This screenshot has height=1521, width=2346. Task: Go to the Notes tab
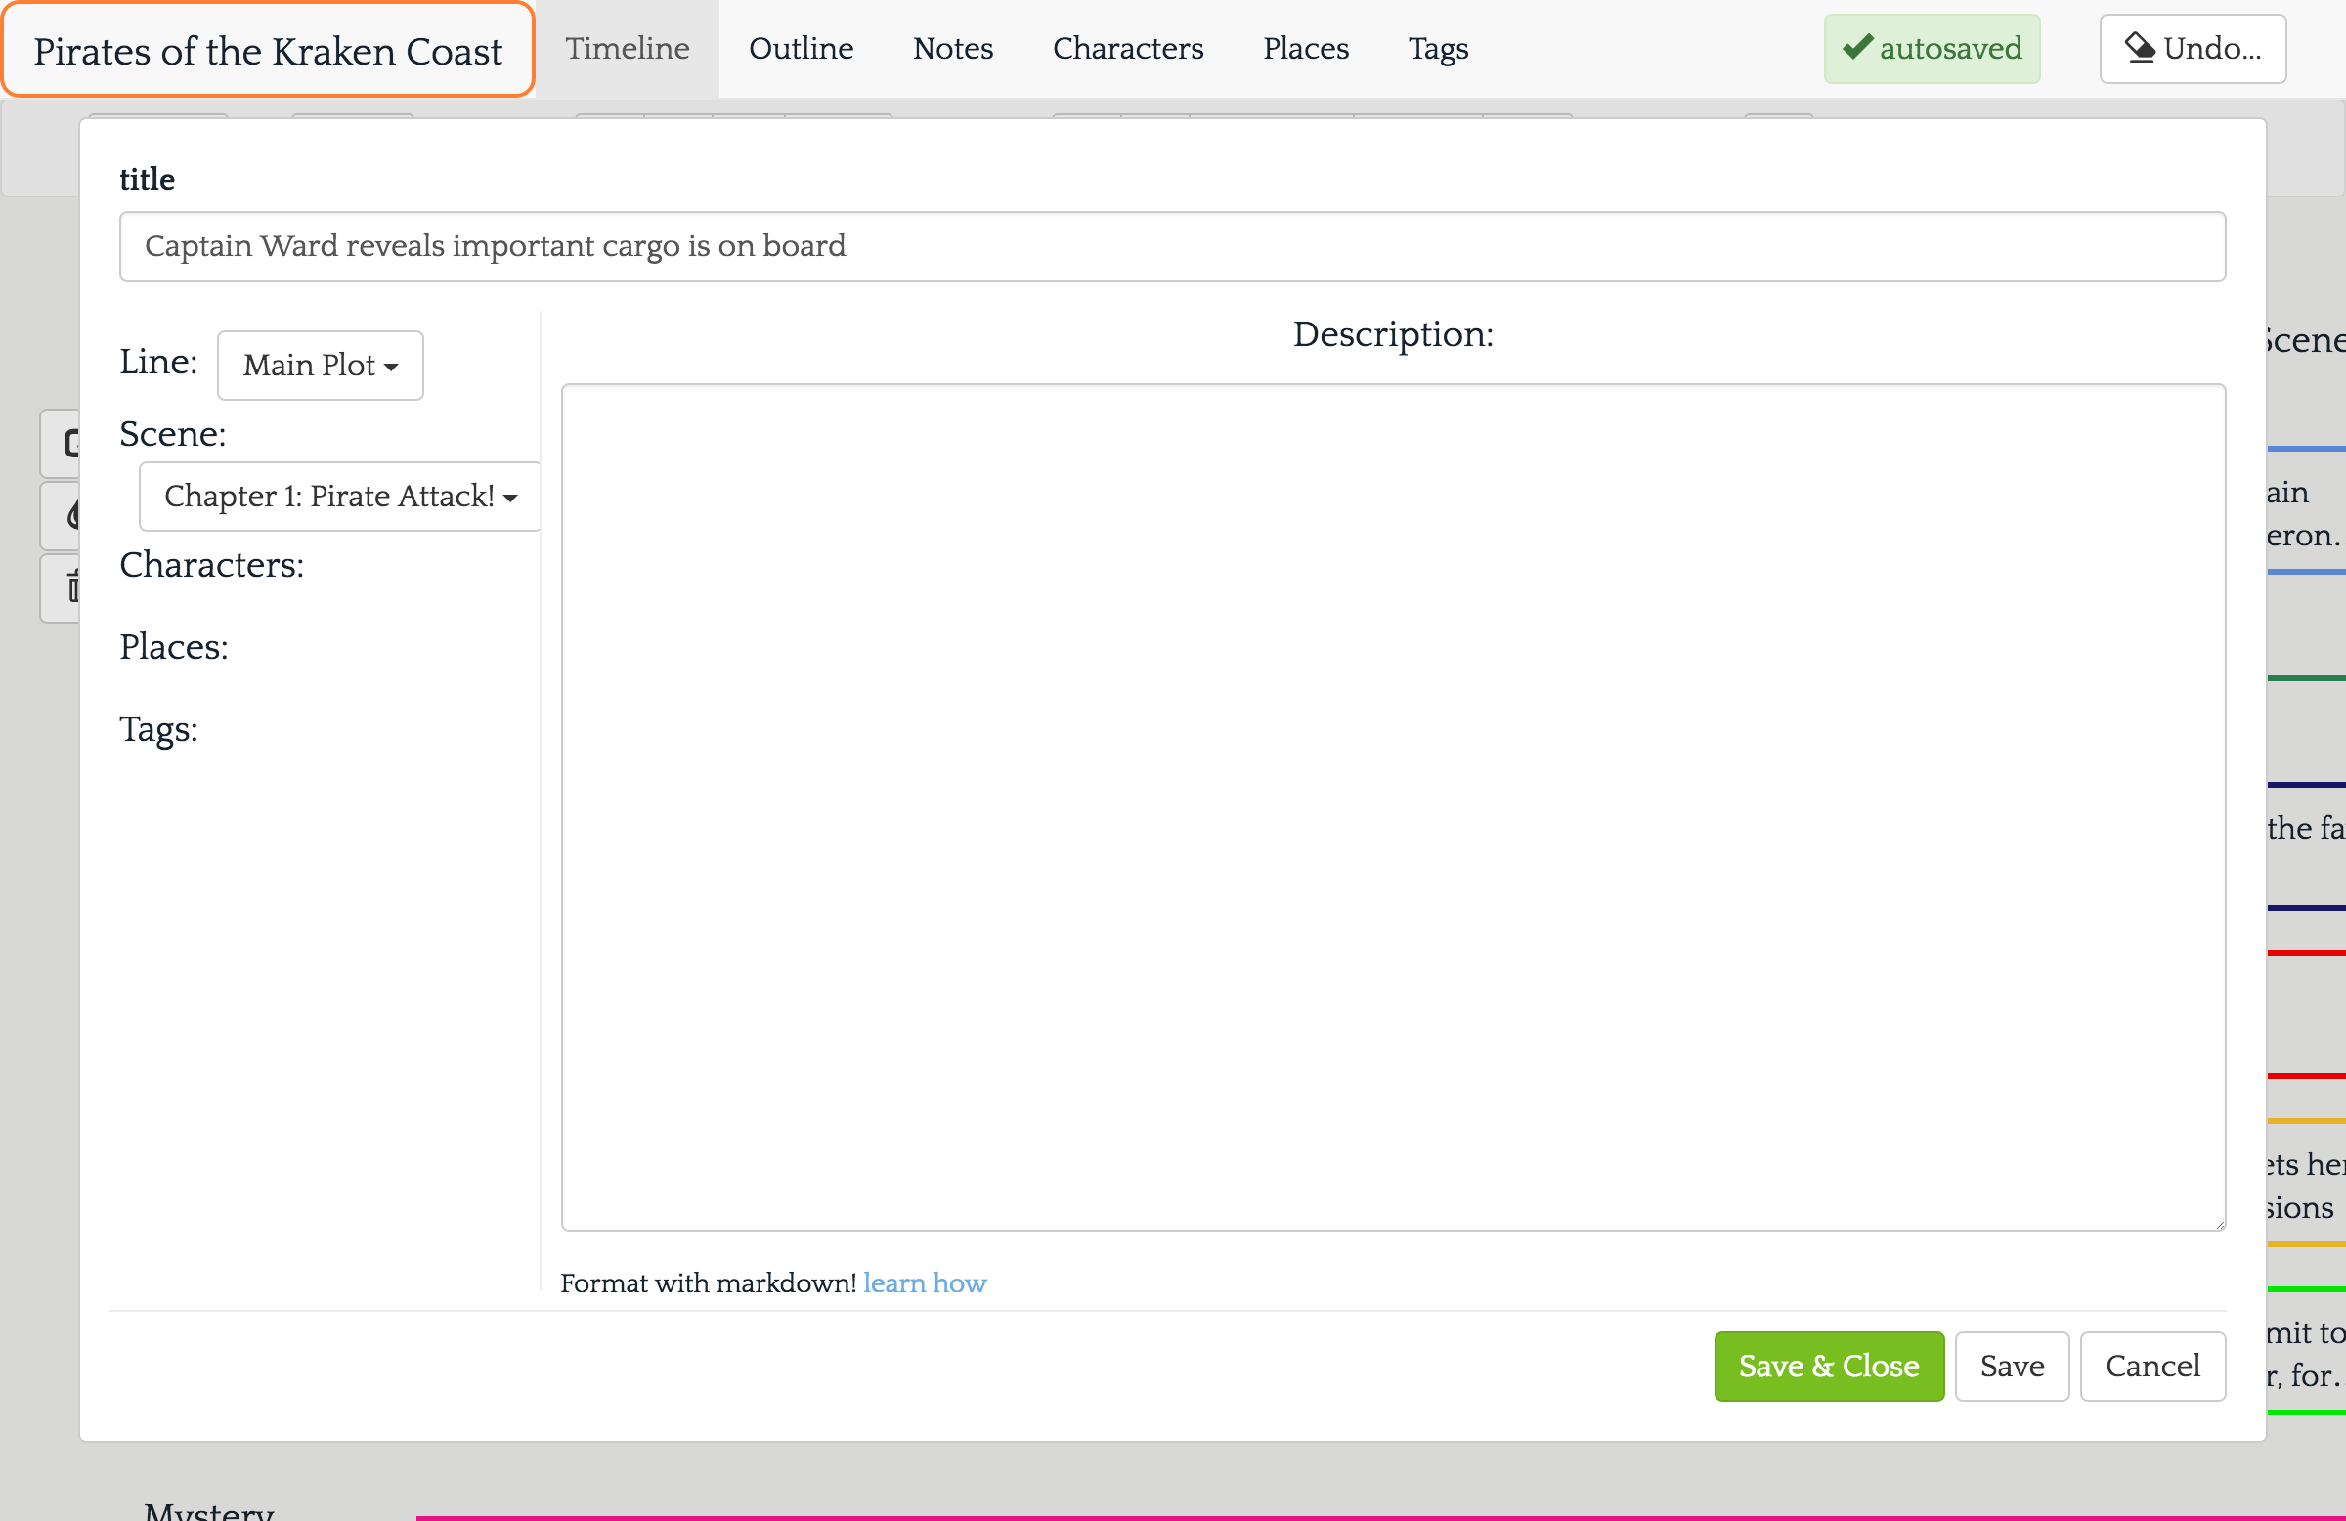[952, 48]
